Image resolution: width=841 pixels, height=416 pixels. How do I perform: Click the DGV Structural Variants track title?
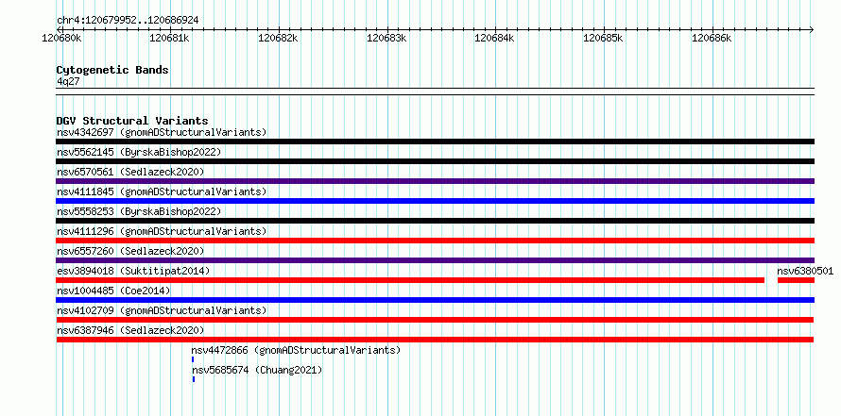132,121
